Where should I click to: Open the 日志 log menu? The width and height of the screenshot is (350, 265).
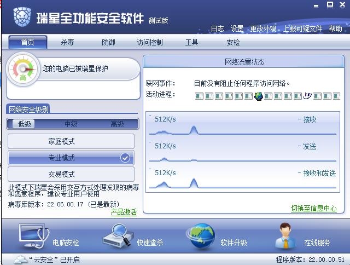218,28
